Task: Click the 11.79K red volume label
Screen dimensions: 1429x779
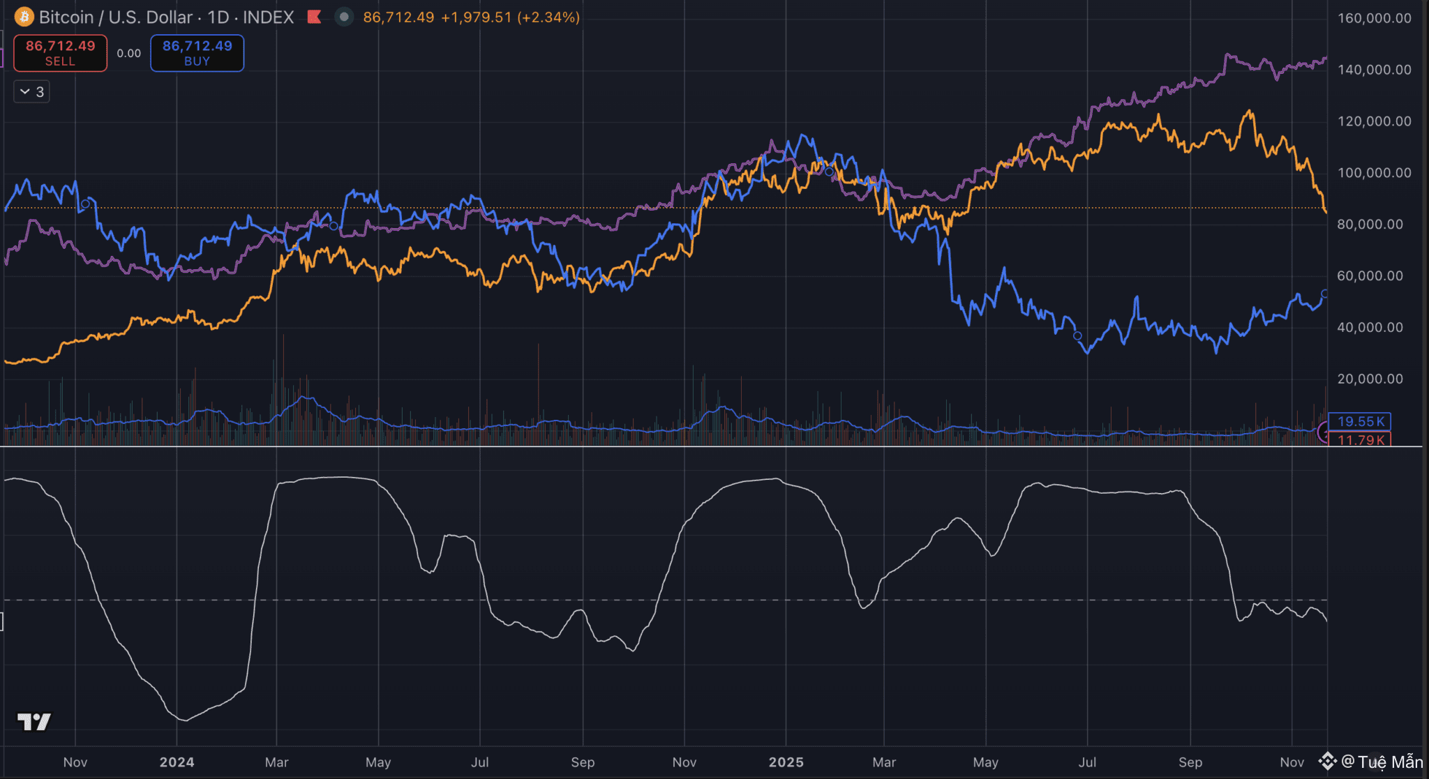Action: click(1360, 440)
